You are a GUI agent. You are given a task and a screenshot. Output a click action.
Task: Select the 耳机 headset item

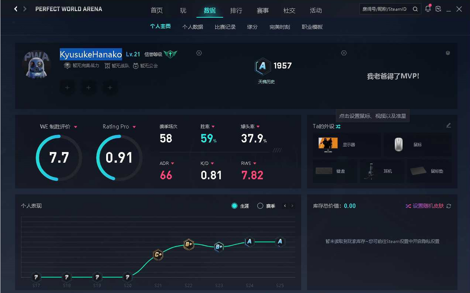click(382, 171)
